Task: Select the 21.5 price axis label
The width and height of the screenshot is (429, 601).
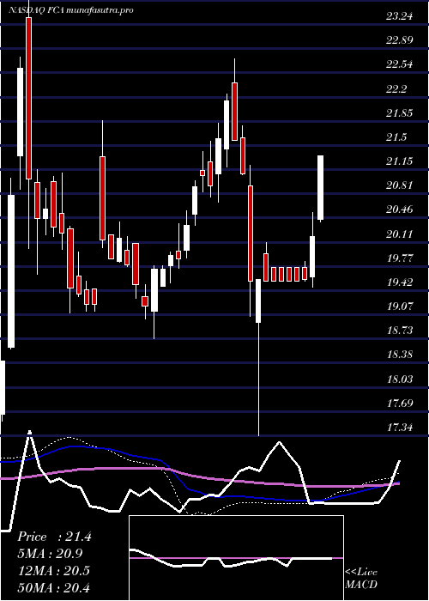Action: [x=396, y=137]
